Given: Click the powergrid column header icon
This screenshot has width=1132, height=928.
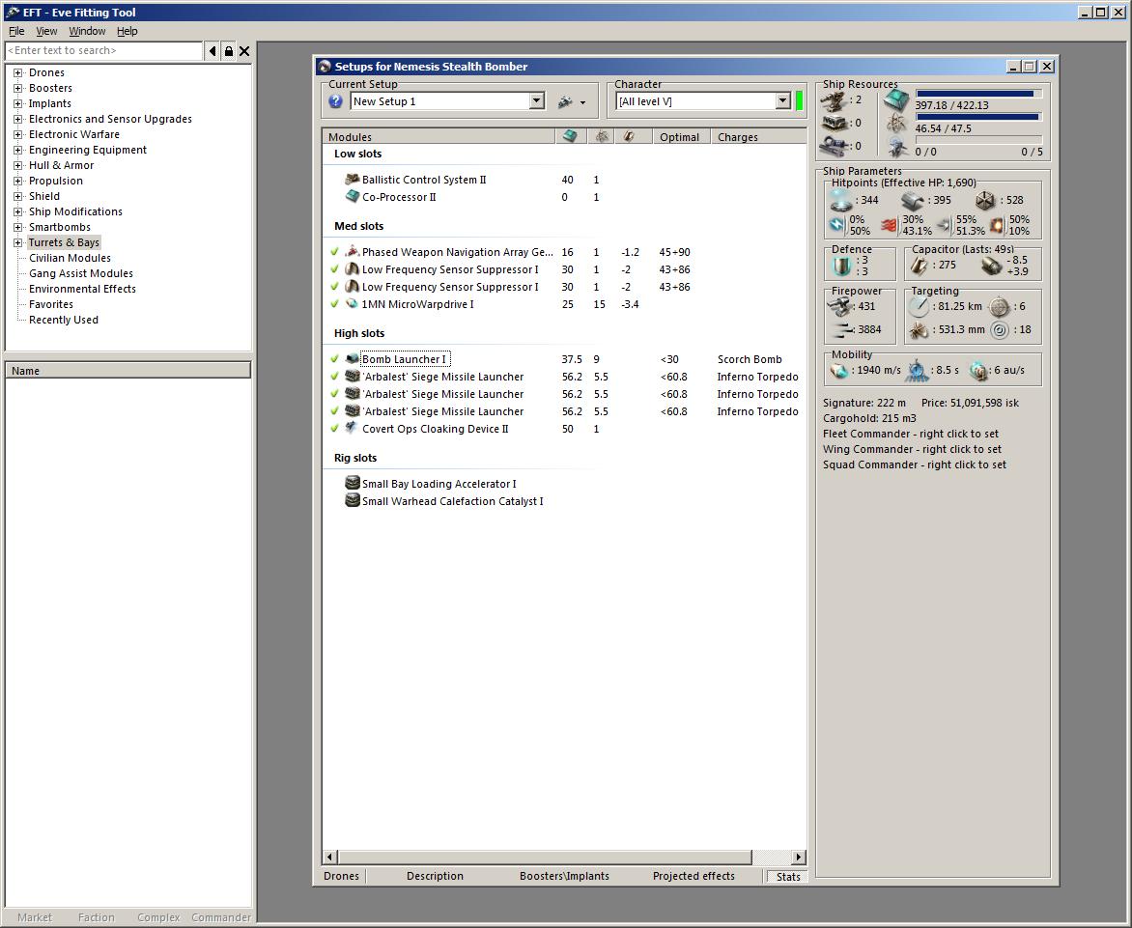Looking at the screenshot, I should pyautogui.click(x=602, y=136).
